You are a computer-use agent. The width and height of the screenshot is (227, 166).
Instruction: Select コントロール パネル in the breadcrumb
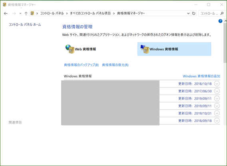52,13
